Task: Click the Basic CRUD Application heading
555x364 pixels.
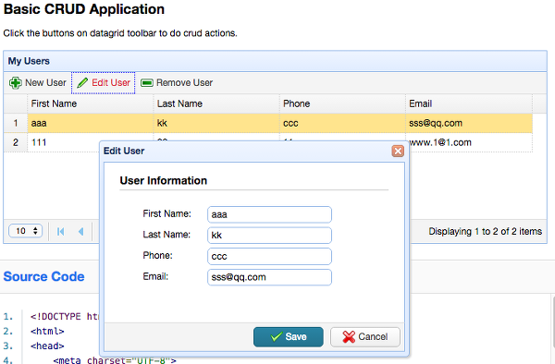Action: [x=84, y=9]
